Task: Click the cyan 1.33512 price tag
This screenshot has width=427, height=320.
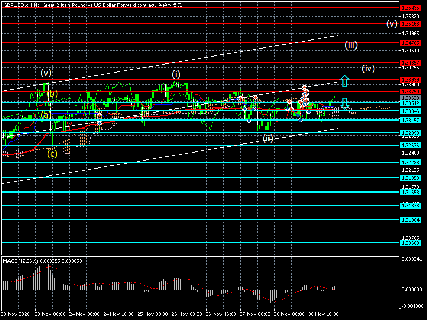Action: [410, 103]
